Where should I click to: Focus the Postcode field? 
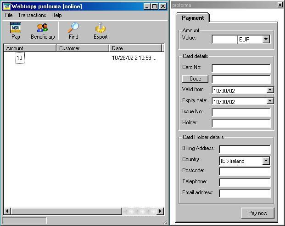245,172
